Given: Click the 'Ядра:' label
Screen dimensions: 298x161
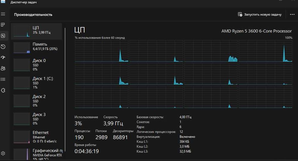Looking at the screenshot, I should point(140,127).
